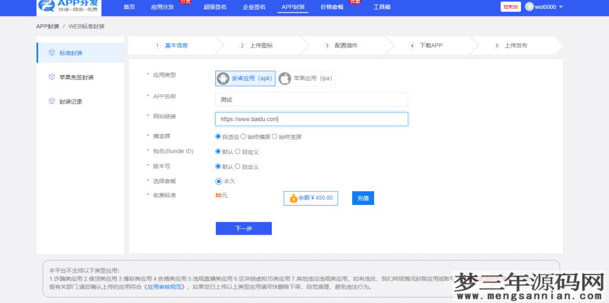Screen dimensions: 609x303
Task: Select step 5 上传发布
Action: (510, 45)
